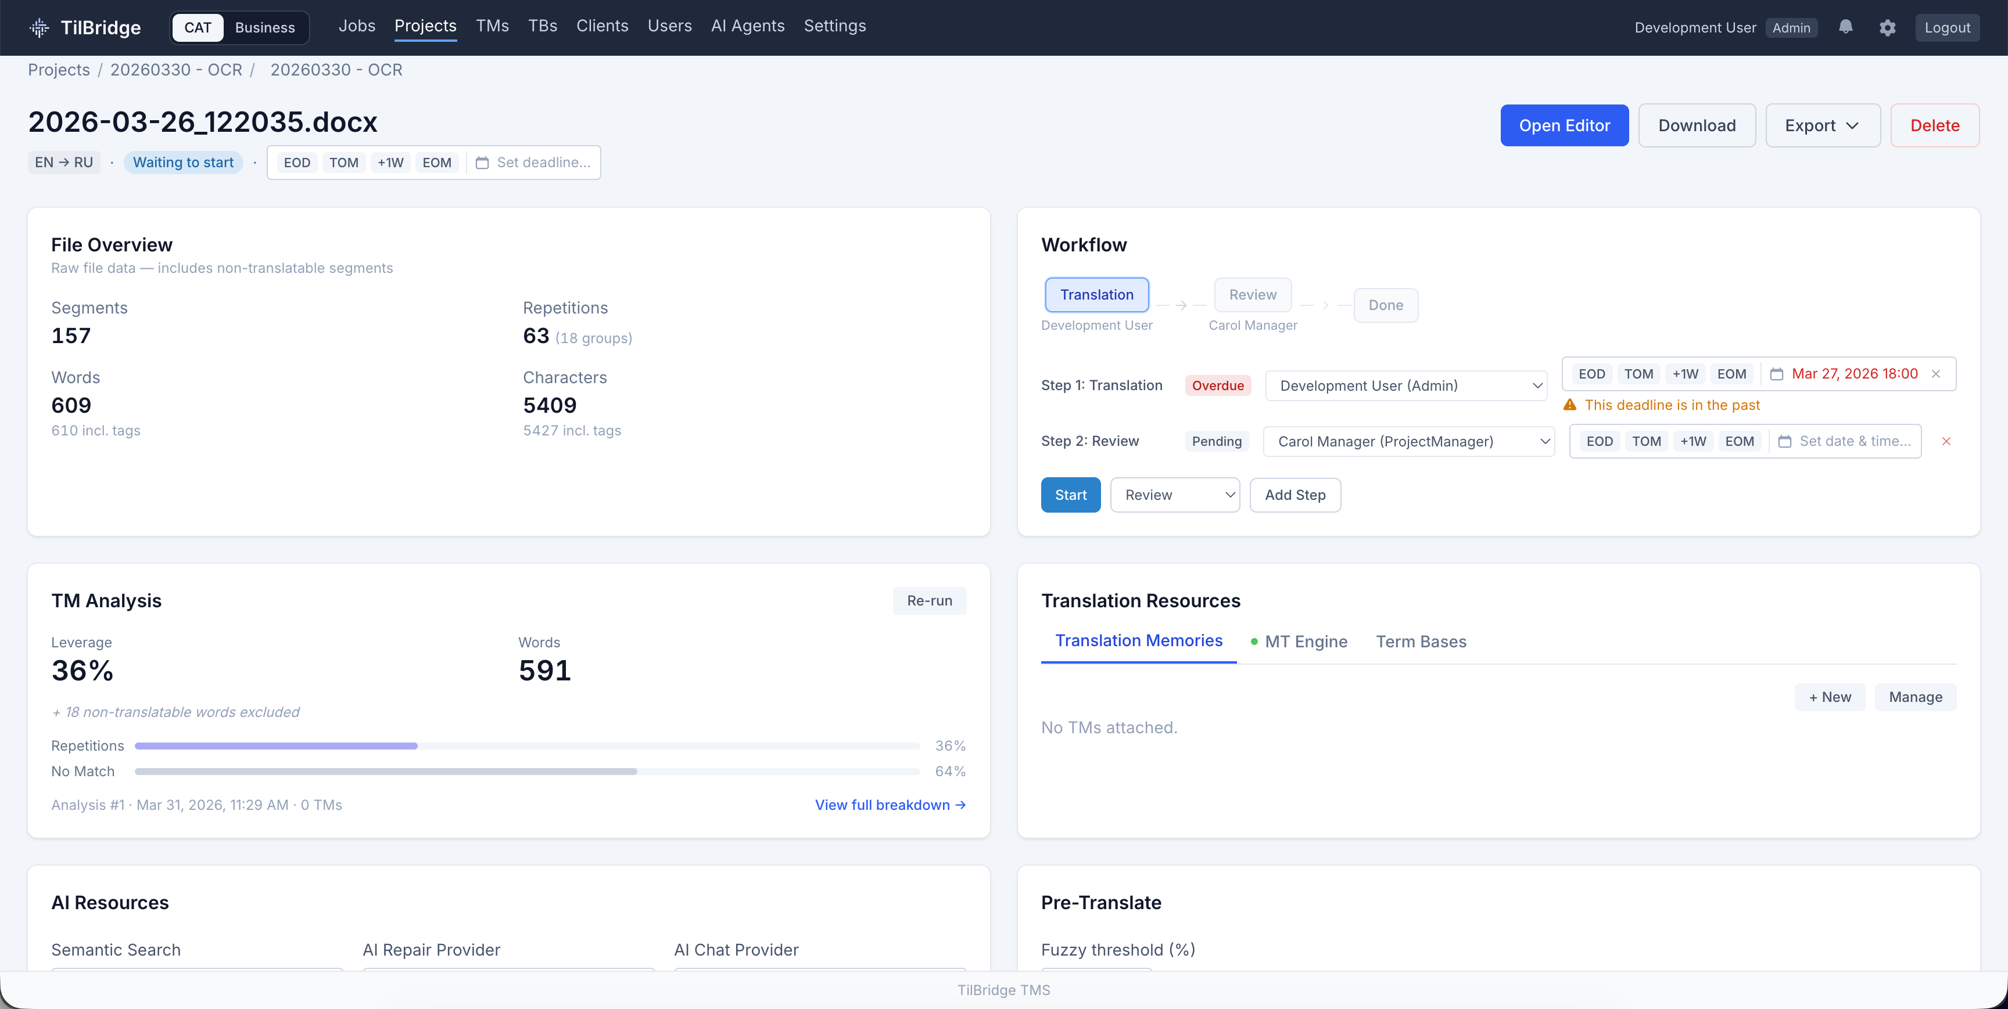2008x1009 pixels.
Task: Switch to CAT mode toggle
Action: [197, 27]
